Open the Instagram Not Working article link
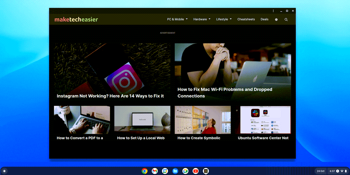 click(x=110, y=96)
